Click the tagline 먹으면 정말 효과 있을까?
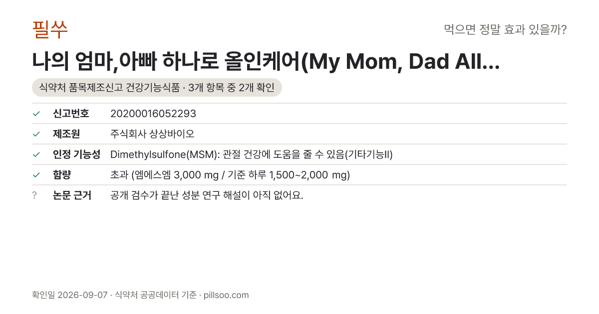Image resolution: width=599 pixels, height=314 pixels. (505, 30)
